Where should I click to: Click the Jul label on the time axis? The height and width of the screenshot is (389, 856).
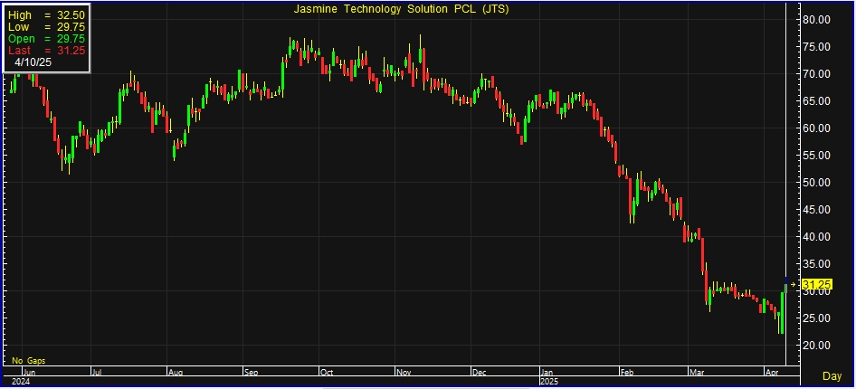pos(99,372)
